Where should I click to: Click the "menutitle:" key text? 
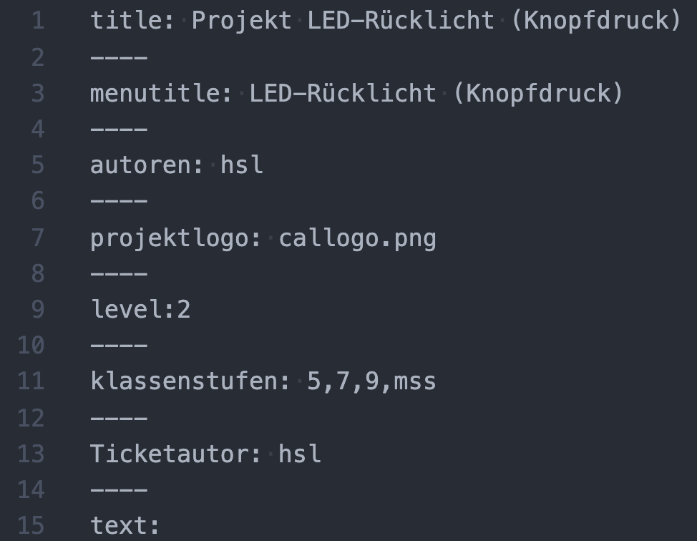click(161, 93)
